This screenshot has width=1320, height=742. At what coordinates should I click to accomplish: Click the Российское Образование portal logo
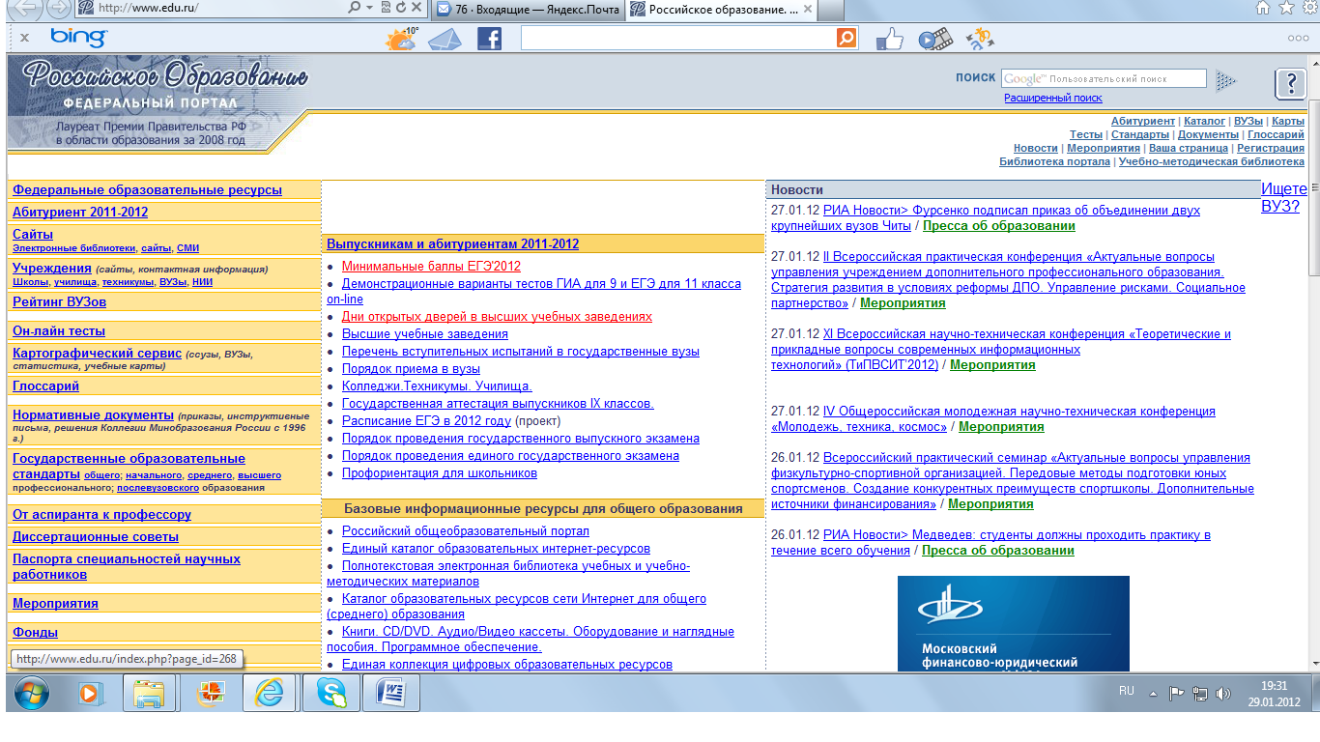[164, 75]
